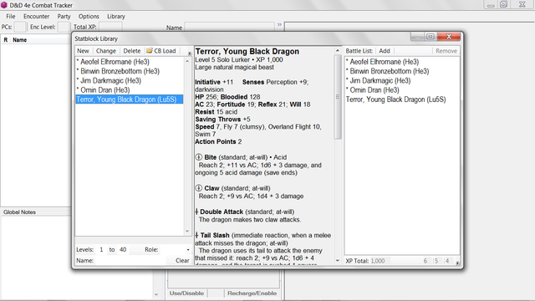Open the Options menu

[x=89, y=17]
